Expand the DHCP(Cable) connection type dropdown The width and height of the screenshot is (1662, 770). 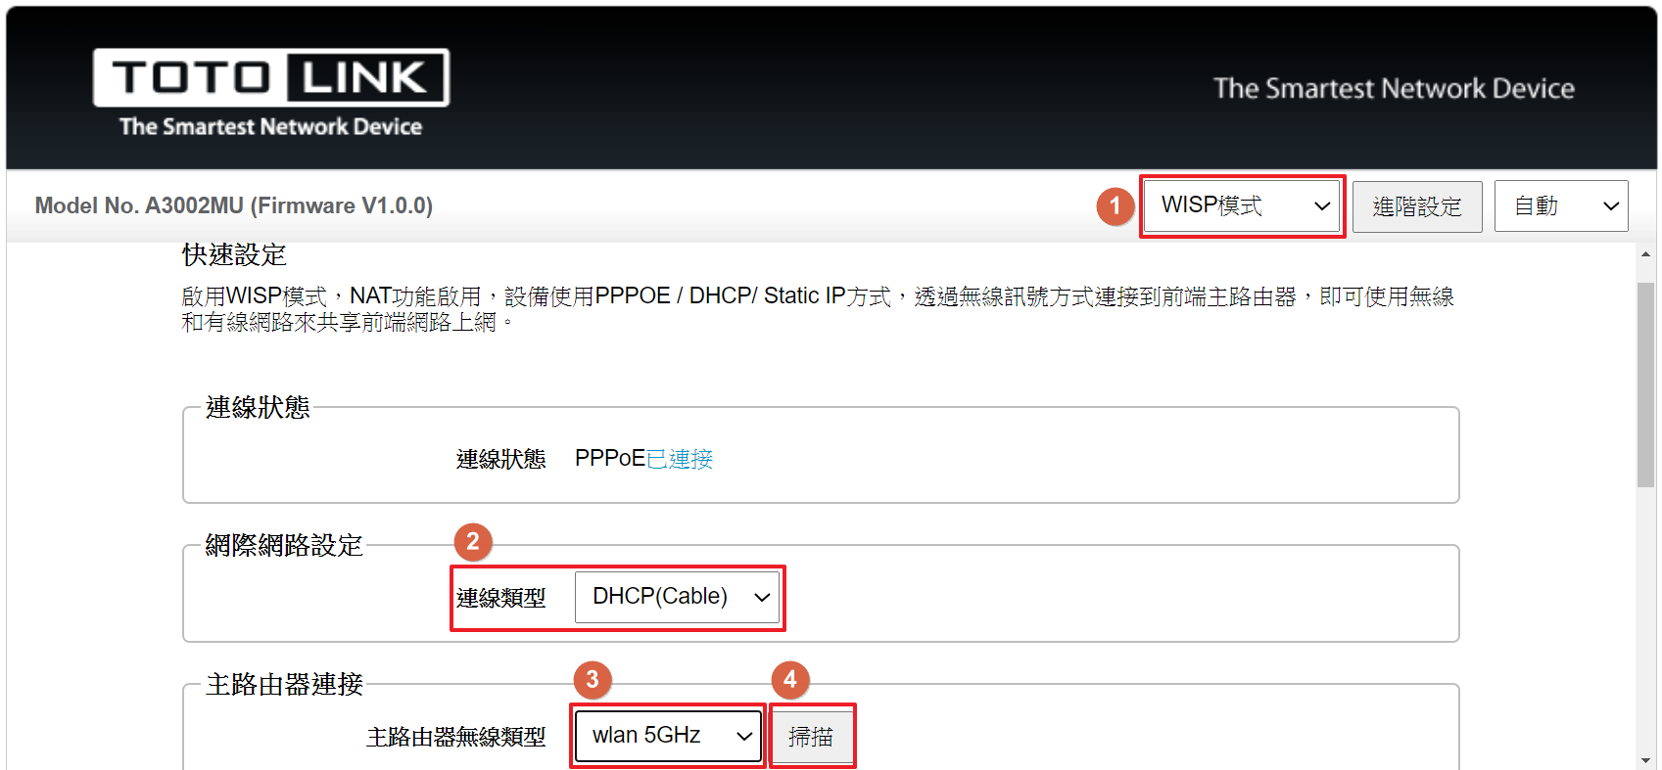tap(677, 597)
